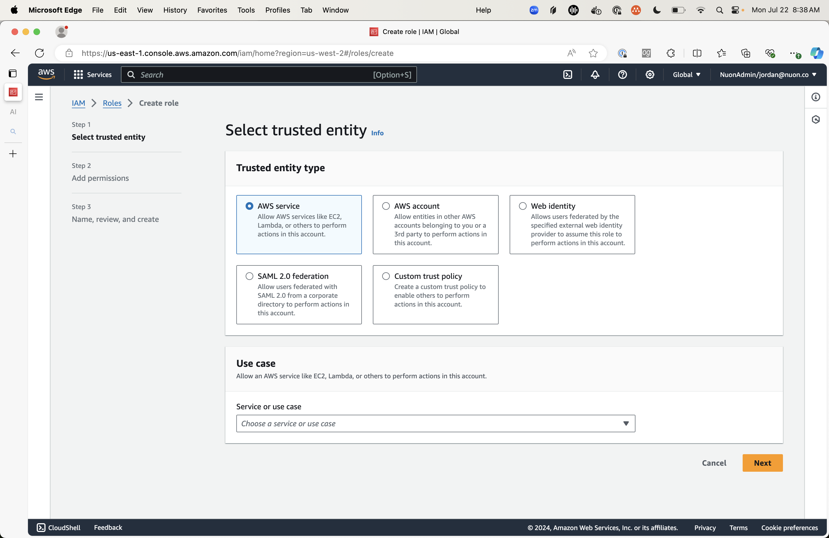The width and height of the screenshot is (829, 538).
Task: Open the Profiles menu
Action: point(277,10)
